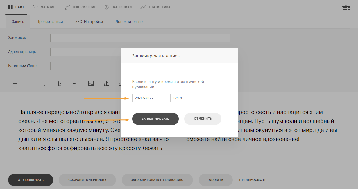Add a text paragraph block
Screen dimensions: 358x189
pyautogui.click(x=30, y=83)
